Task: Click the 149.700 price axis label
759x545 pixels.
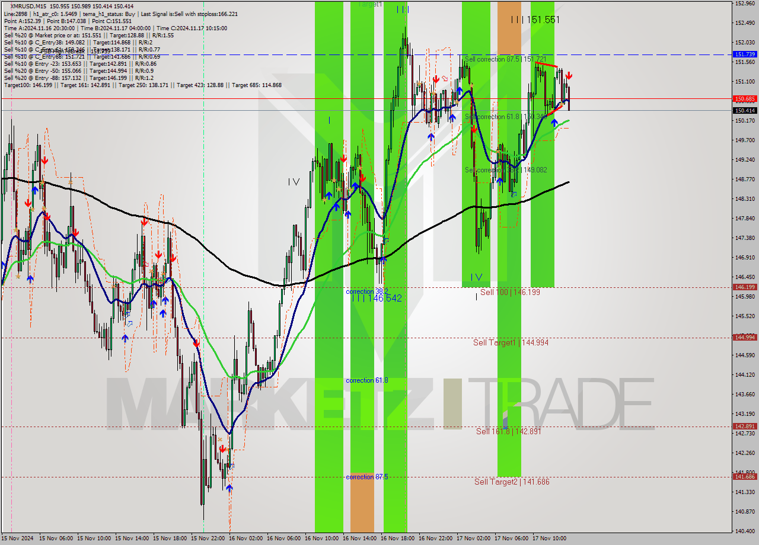Action: click(745, 140)
